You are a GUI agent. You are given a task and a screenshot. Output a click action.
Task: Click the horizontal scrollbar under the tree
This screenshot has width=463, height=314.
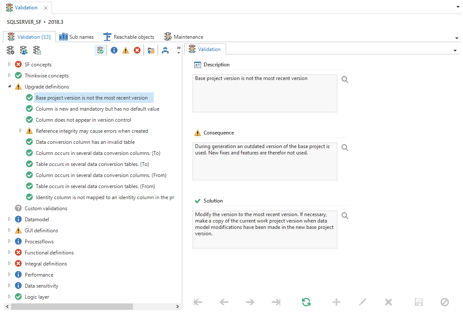coord(72,306)
